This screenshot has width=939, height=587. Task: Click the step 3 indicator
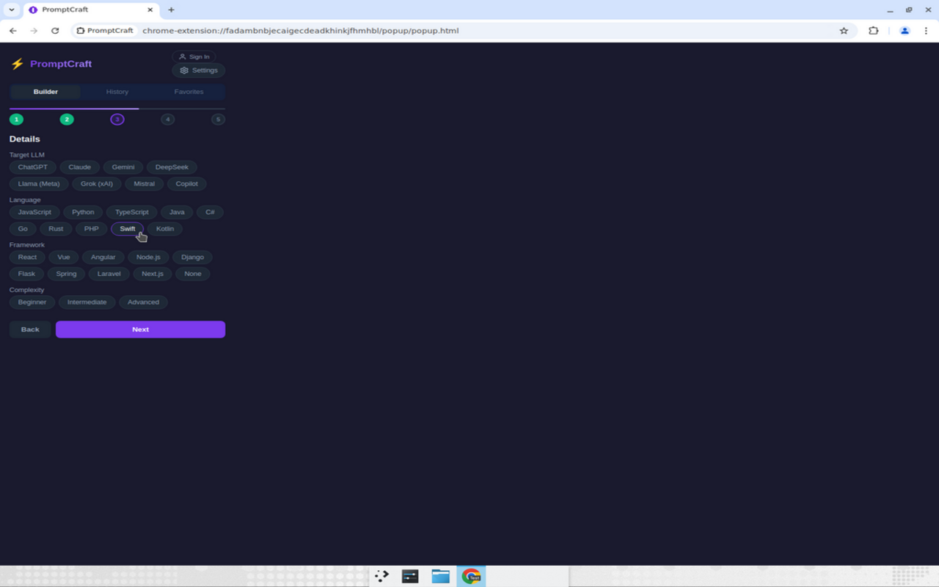click(117, 119)
